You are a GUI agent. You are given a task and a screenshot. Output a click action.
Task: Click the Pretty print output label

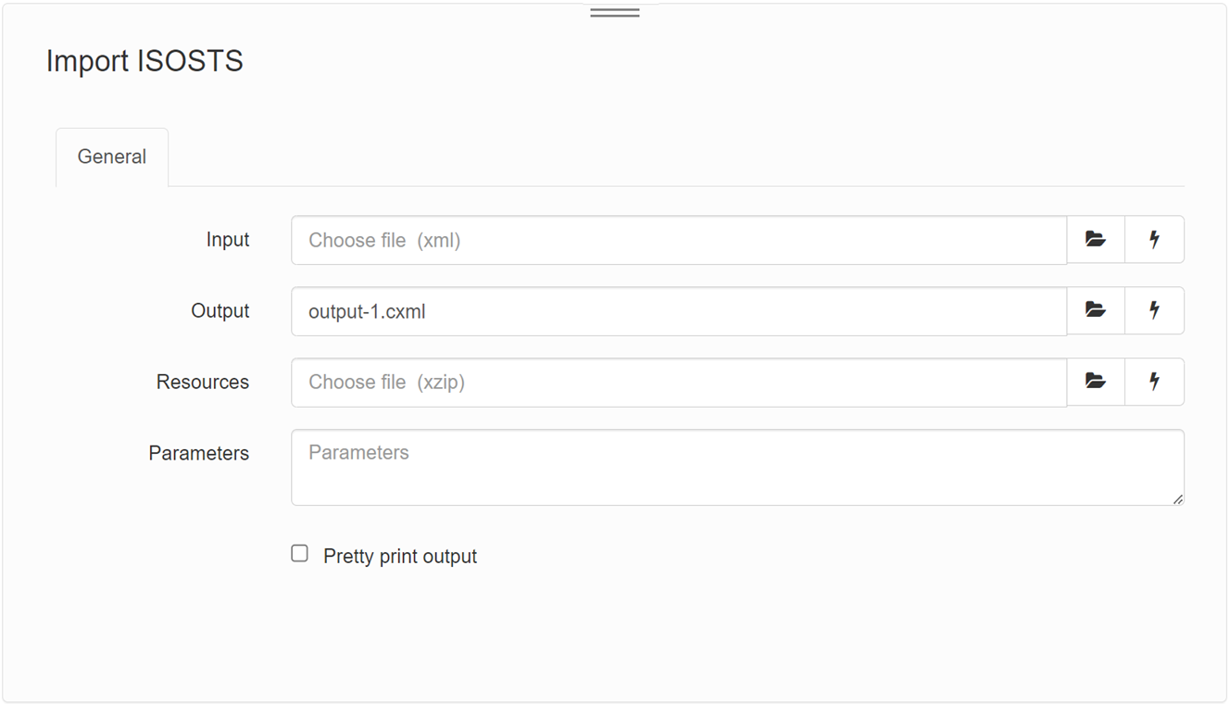(x=400, y=557)
